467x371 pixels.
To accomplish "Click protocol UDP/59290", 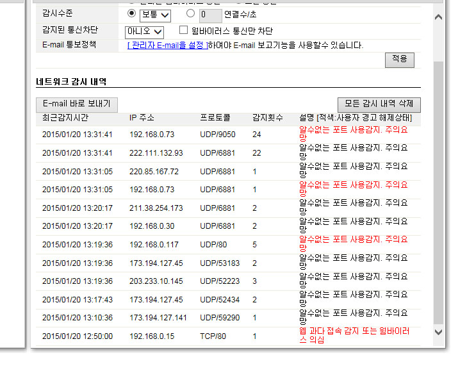I will (220, 318).
